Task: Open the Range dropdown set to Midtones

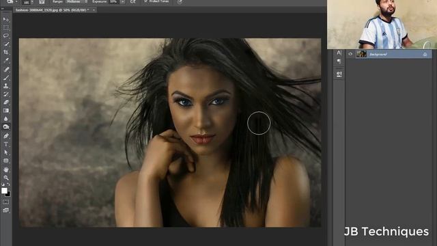Action: tap(76, 1)
